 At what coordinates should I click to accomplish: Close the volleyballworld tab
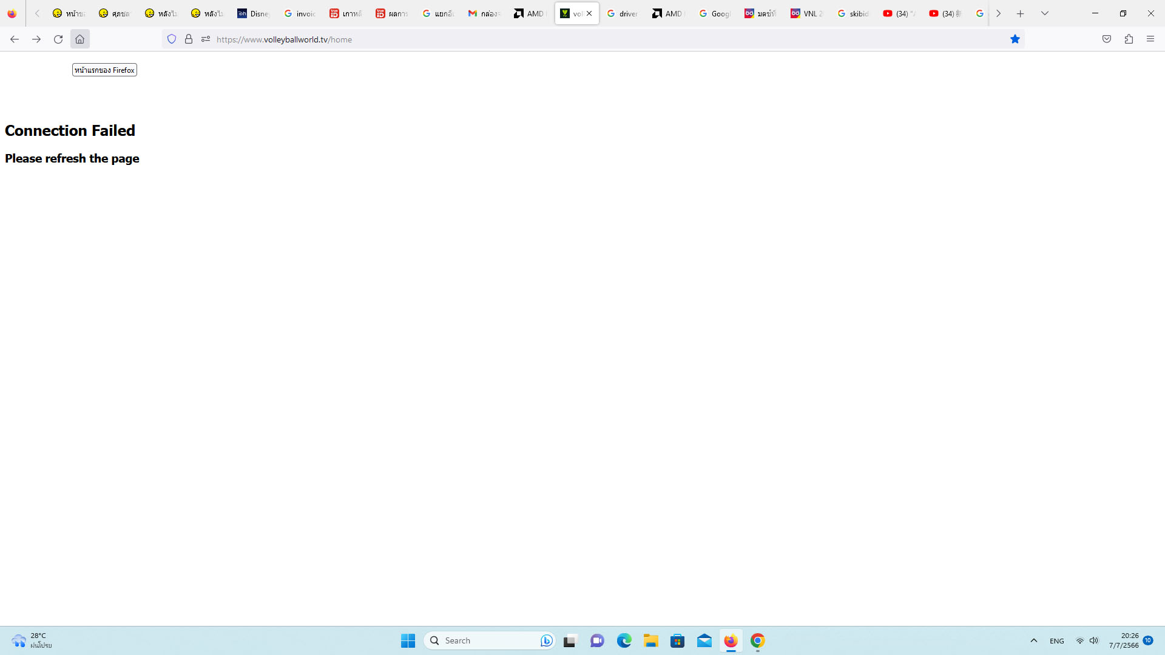[x=589, y=13]
